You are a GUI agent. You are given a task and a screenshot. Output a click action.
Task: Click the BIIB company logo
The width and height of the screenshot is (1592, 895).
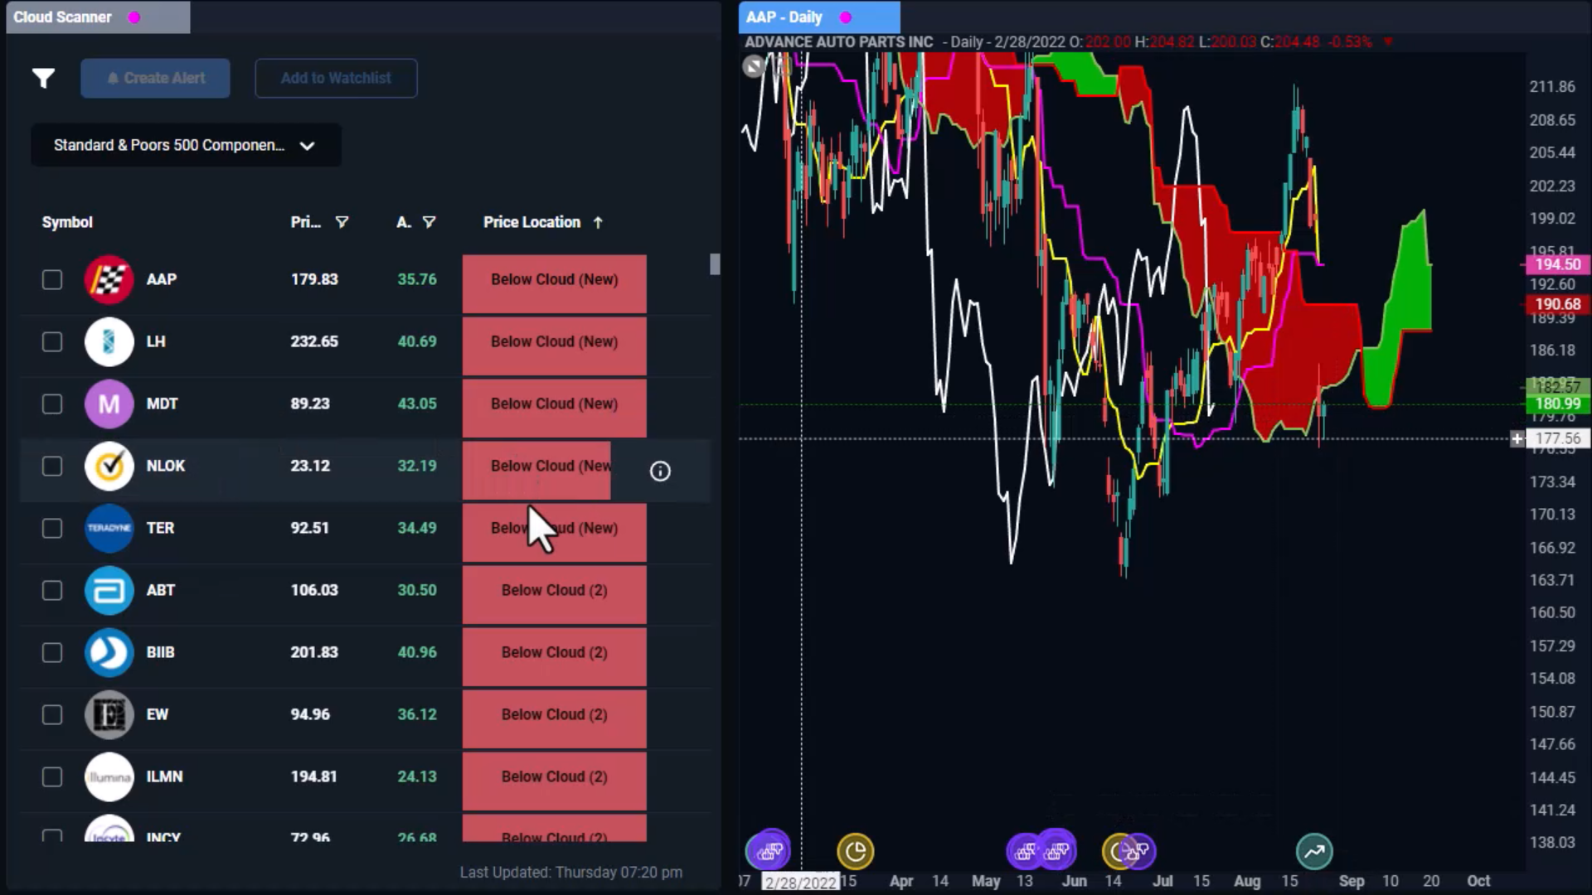[109, 652]
